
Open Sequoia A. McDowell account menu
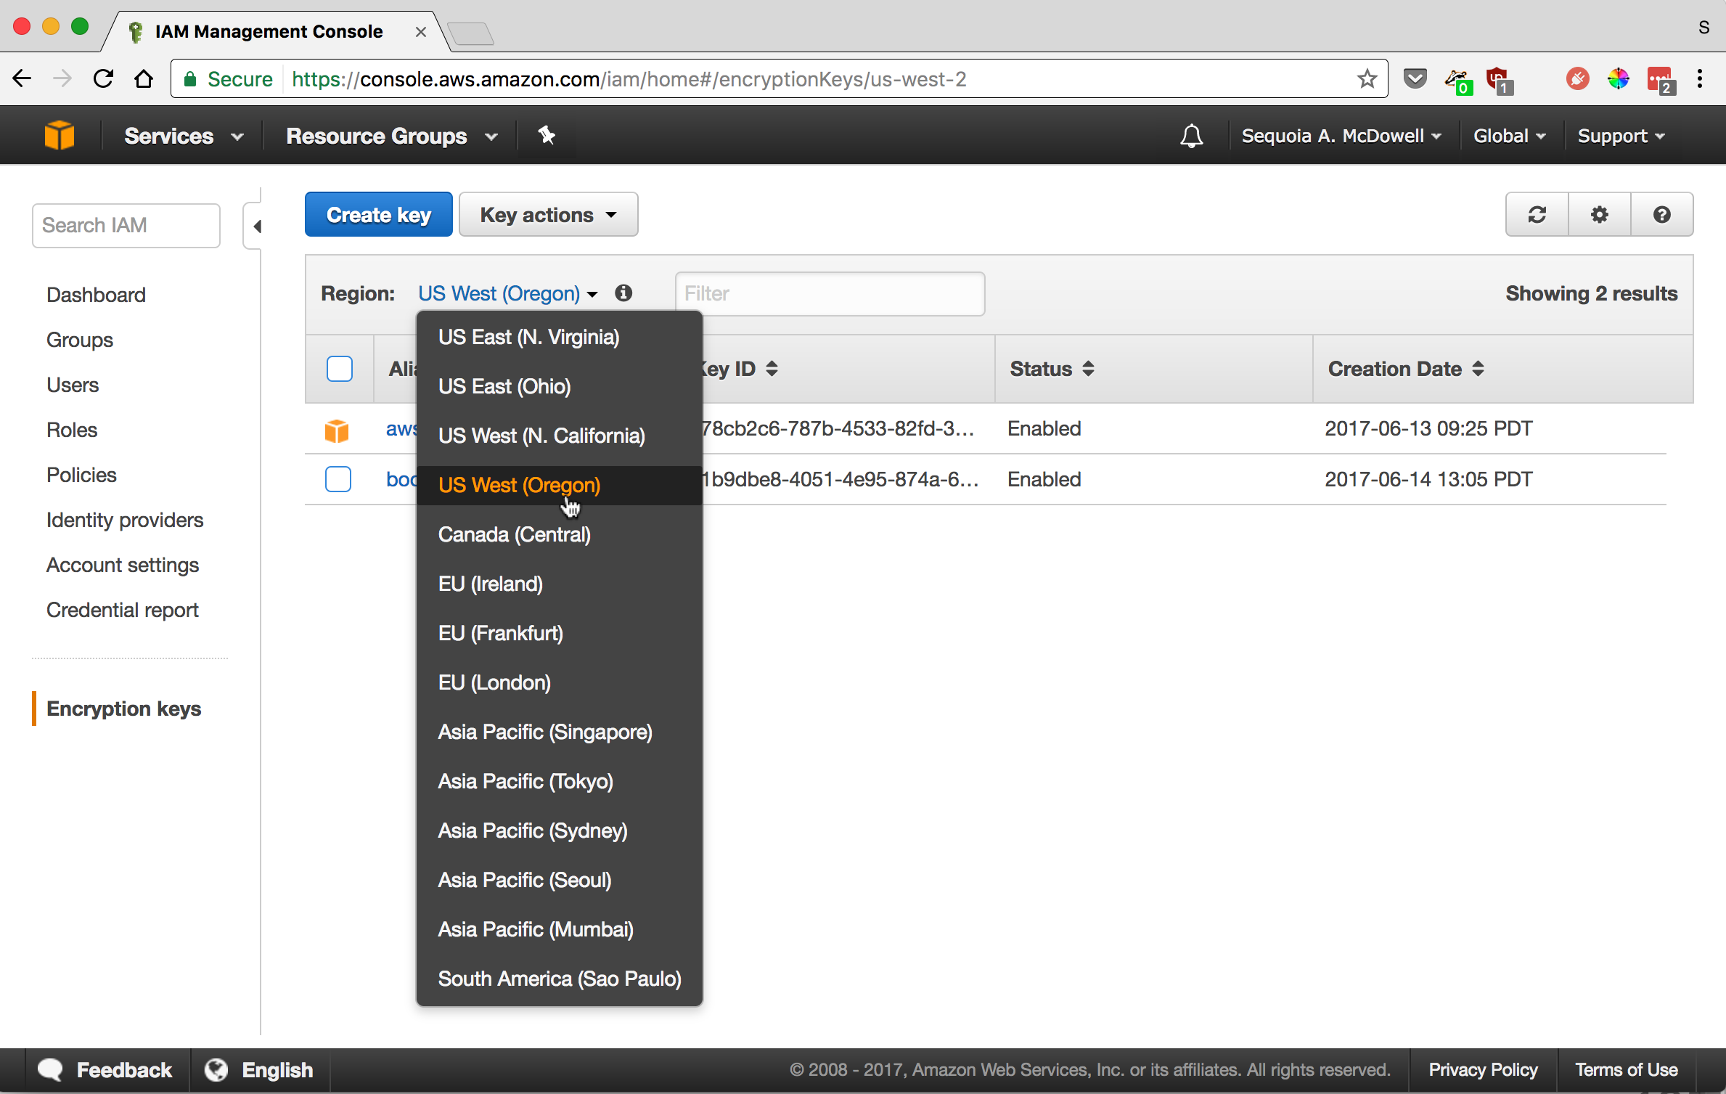[x=1341, y=136]
